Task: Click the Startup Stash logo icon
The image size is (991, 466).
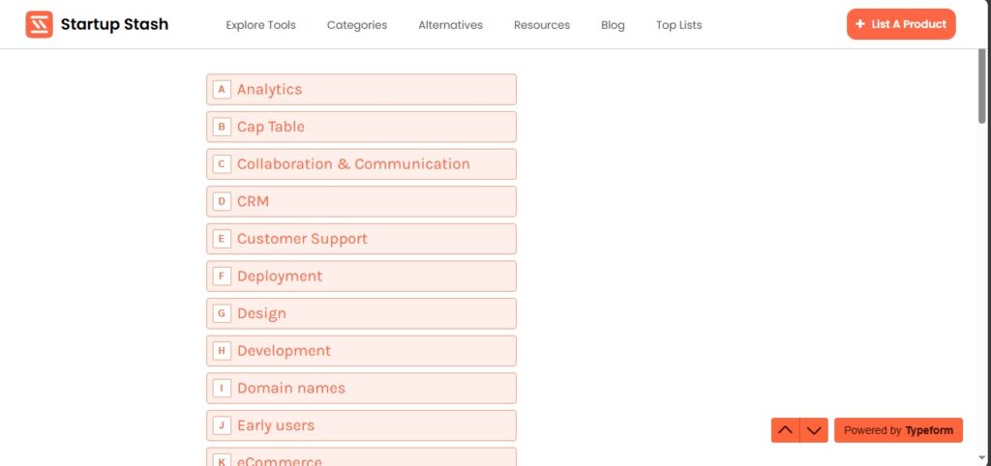Action: coord(39,24)
